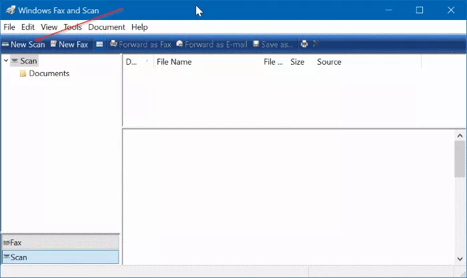The image size is (467, 278).
Task: Sort by File Name column header
Action: (207, 62)
